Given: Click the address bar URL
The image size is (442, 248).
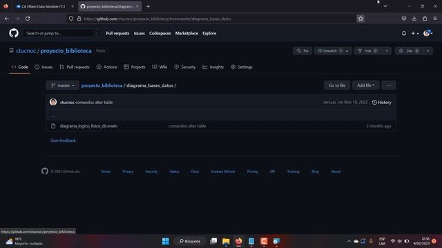Looking at the screenshot, I should [157, 19].
